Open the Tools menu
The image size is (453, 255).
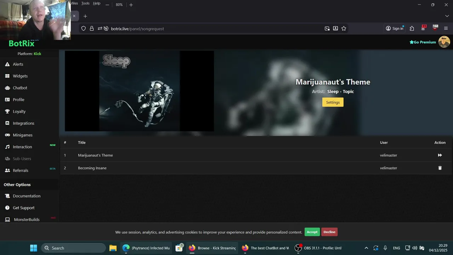85,3
